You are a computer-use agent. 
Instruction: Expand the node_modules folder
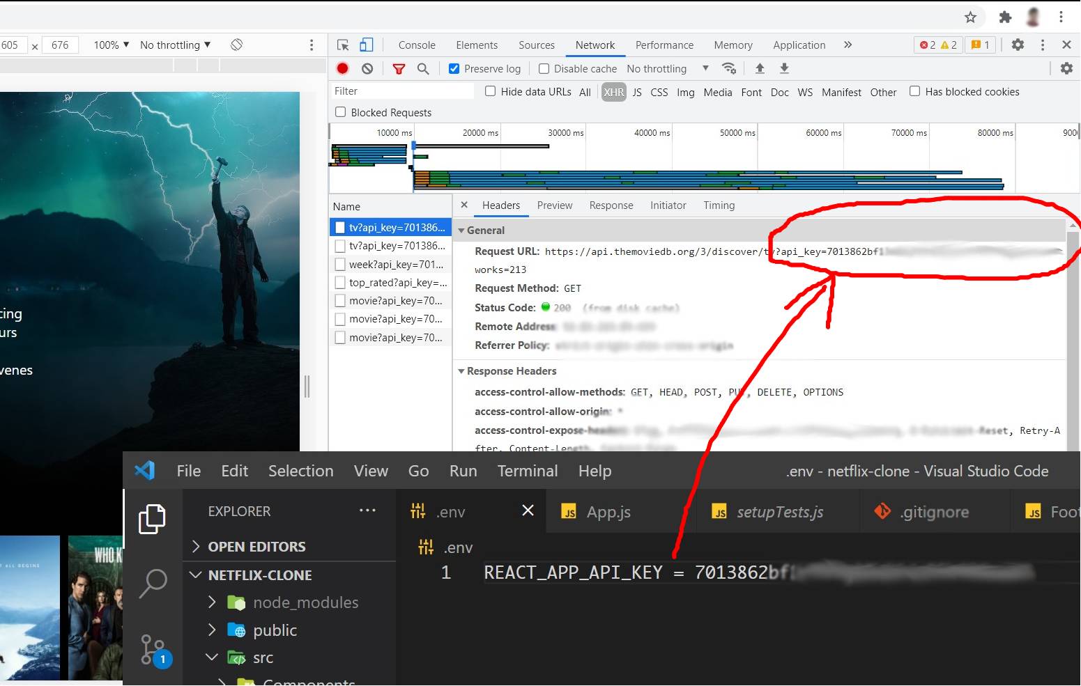coord(213,602)
